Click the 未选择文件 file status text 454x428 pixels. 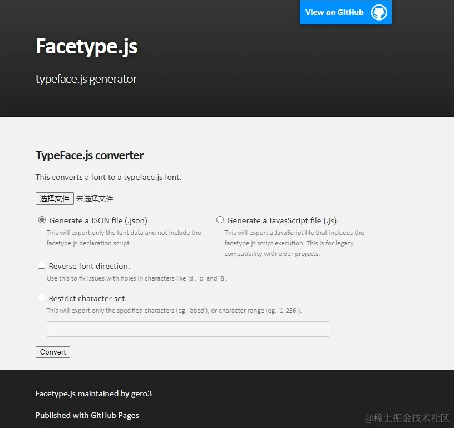tap(95, 199)
